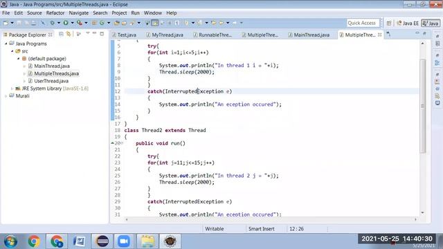Show the hidden editor tabs list
This screenshot has height=249, width=443.
click(389, 34)
